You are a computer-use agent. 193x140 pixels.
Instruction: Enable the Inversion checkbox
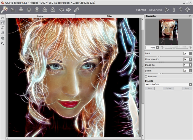coord(146,76)
